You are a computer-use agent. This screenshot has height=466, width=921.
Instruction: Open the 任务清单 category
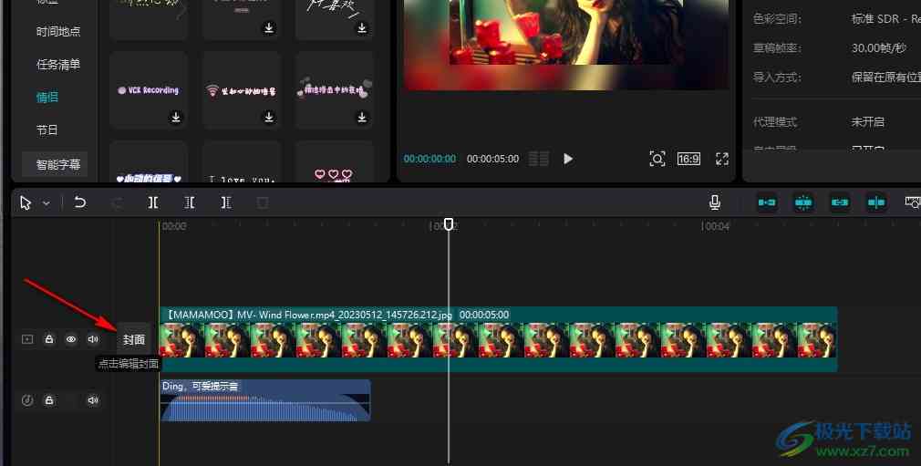coord(58,64)
